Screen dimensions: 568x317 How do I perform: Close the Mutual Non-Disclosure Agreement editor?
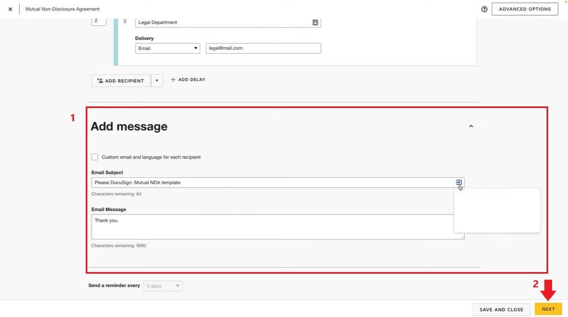[x=10, y=9]
